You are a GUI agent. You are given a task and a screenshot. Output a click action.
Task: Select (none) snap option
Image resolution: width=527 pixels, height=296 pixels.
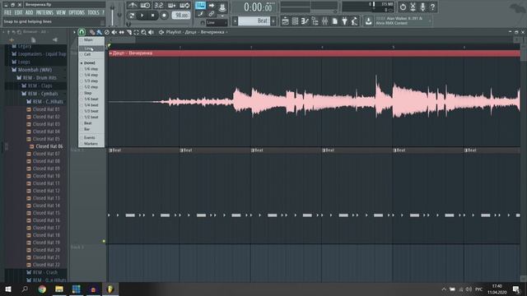click(x=90, y=62)
